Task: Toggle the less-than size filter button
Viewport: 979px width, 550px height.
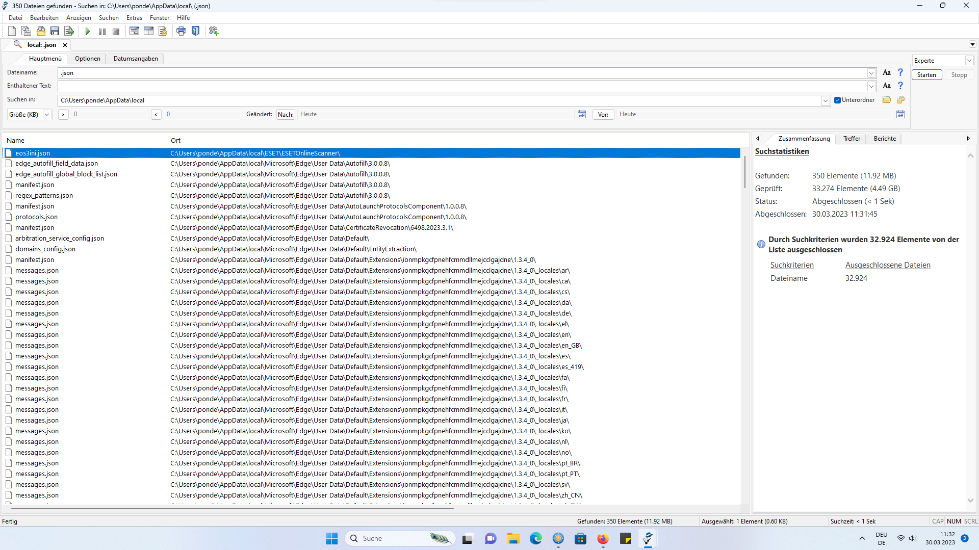Action: click(x=156, y=115)
